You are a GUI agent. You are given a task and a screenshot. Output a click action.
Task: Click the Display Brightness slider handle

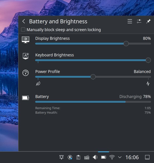tap(126, 44)
